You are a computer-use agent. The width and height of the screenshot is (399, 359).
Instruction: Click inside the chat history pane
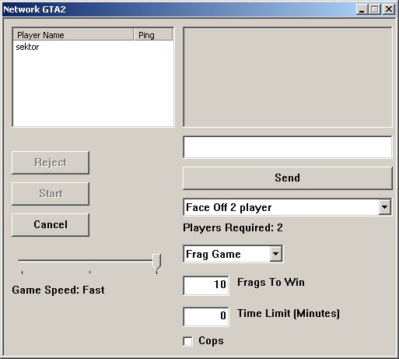point(288,77)
